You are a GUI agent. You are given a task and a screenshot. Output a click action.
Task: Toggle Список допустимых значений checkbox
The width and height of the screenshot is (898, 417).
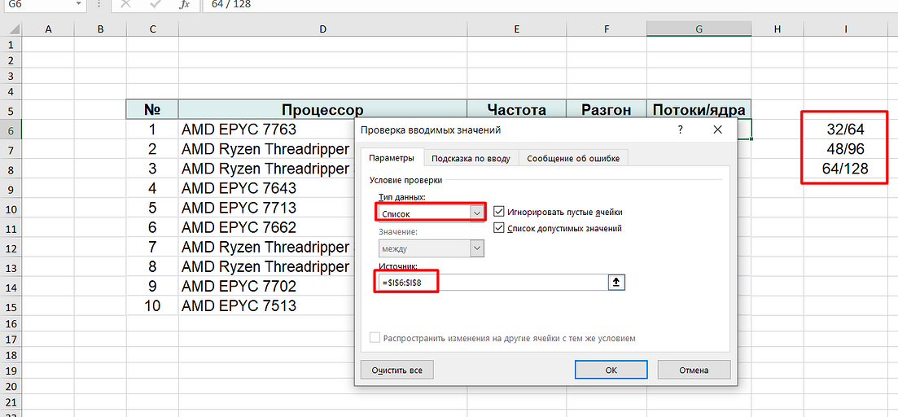pyautogui.click(x=499, y=229)
